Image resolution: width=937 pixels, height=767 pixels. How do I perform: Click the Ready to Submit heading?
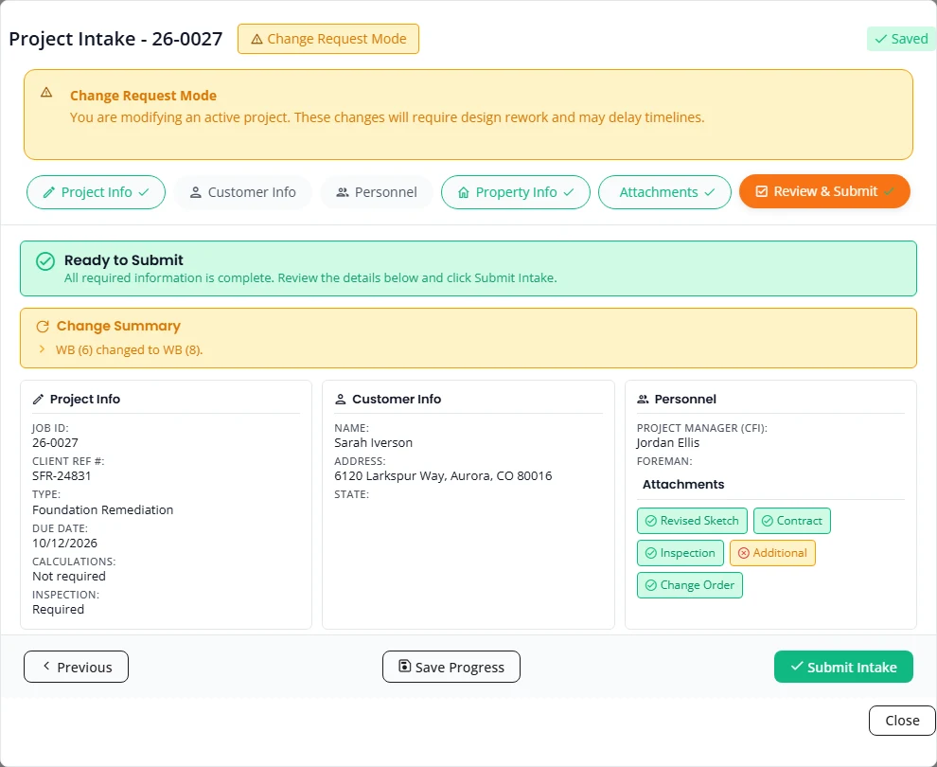tap(124, 260)
